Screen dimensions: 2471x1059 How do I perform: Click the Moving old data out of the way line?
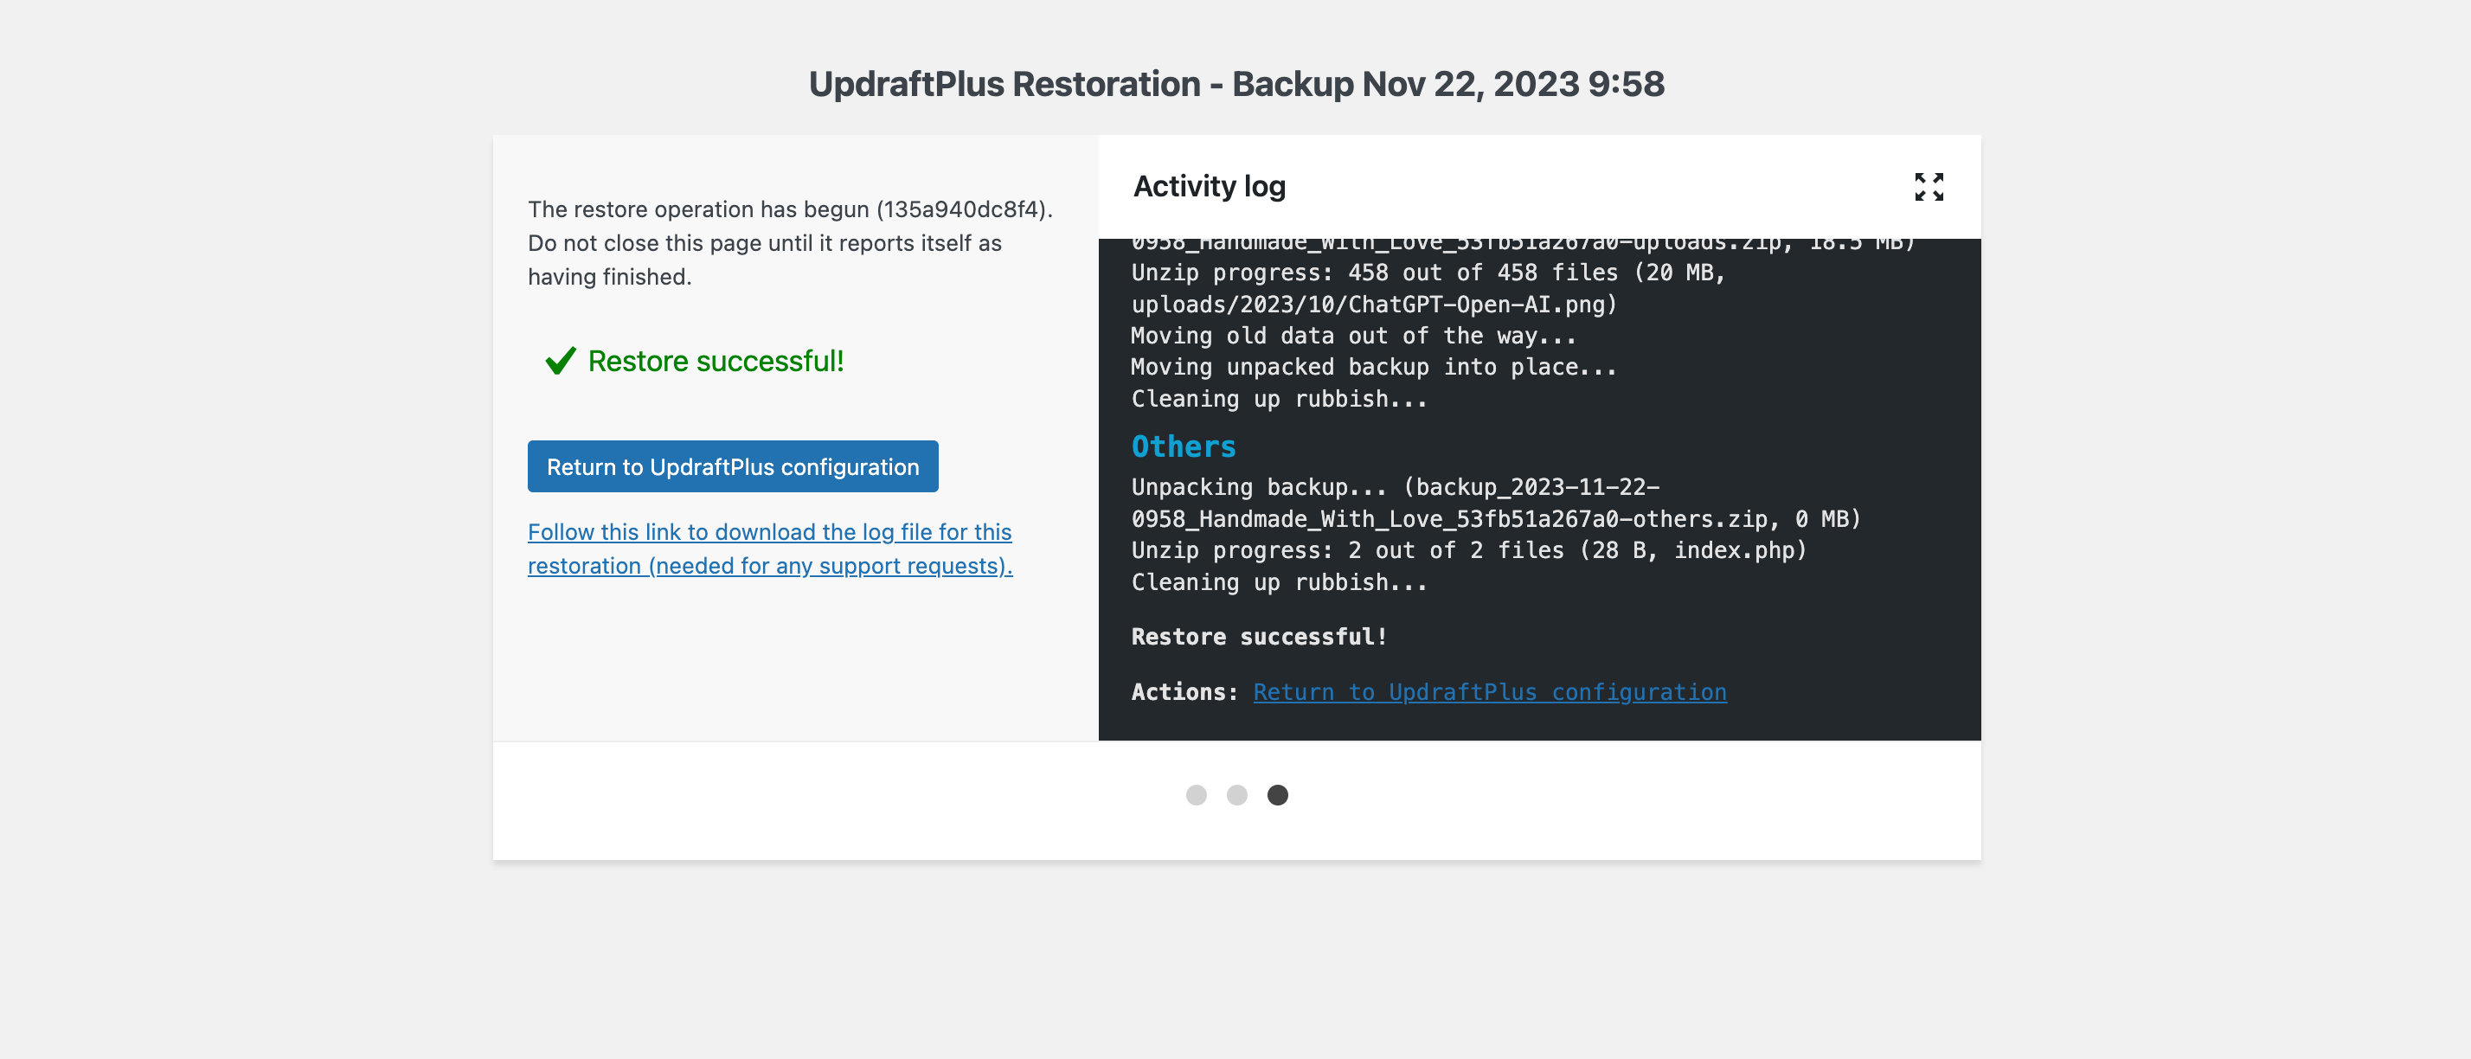[1352, 336]
